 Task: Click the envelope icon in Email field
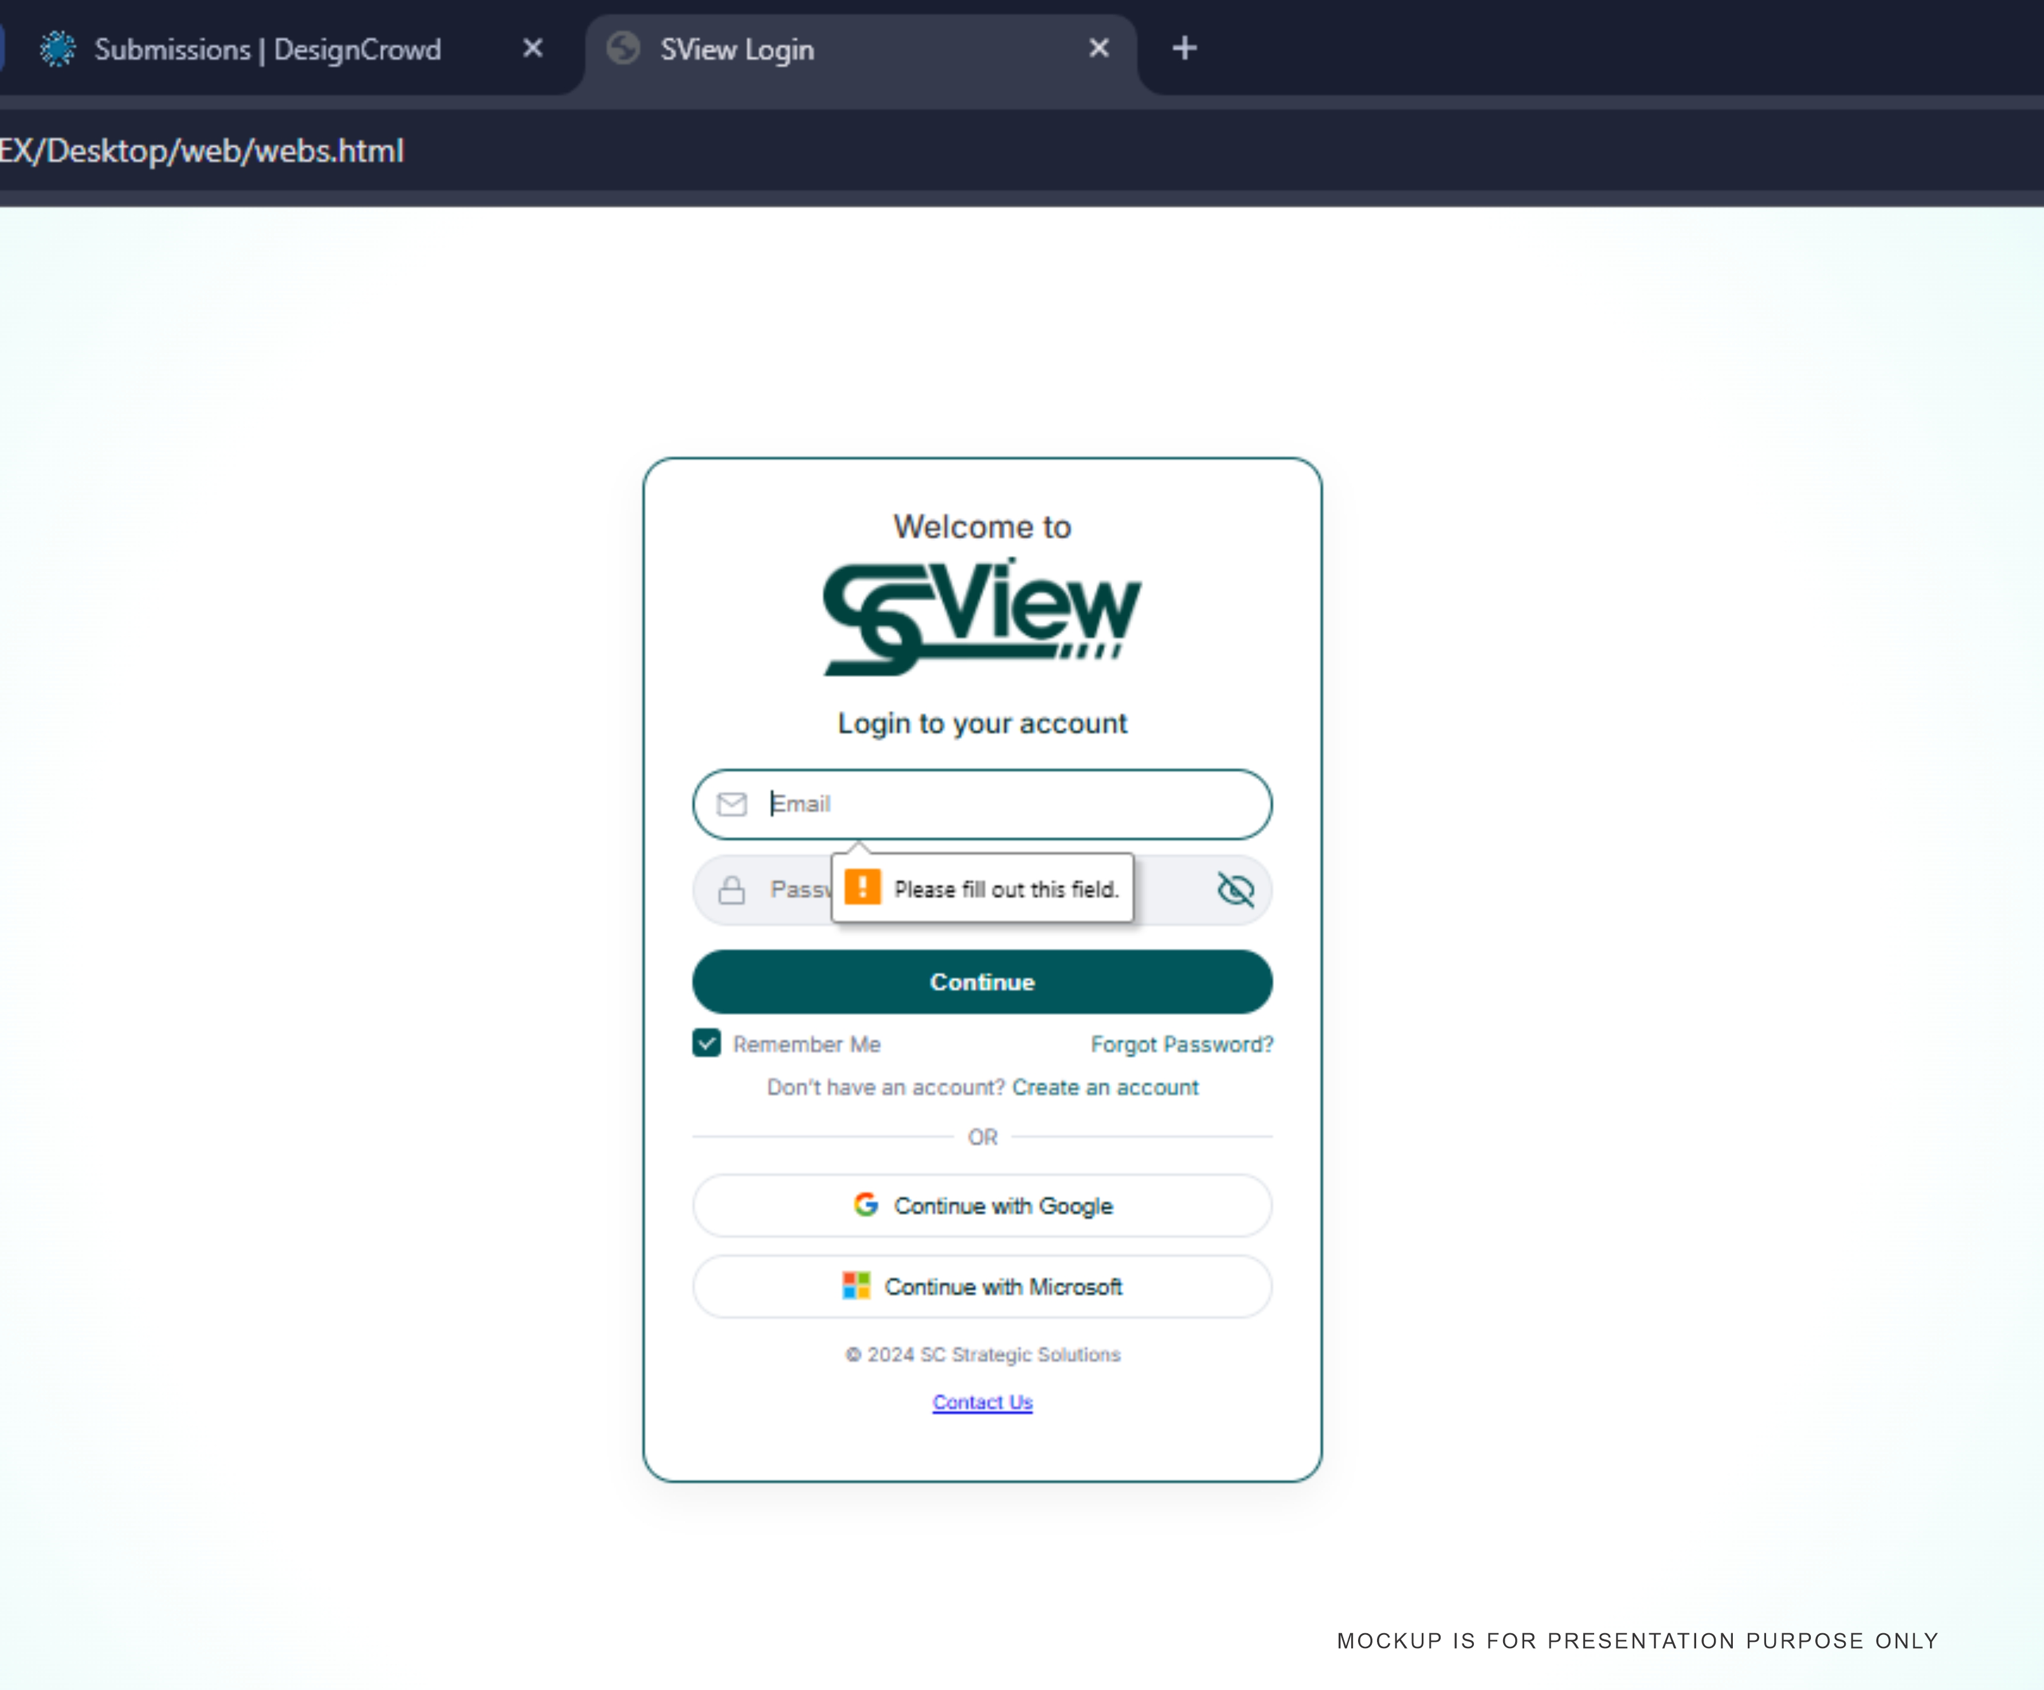732,804
